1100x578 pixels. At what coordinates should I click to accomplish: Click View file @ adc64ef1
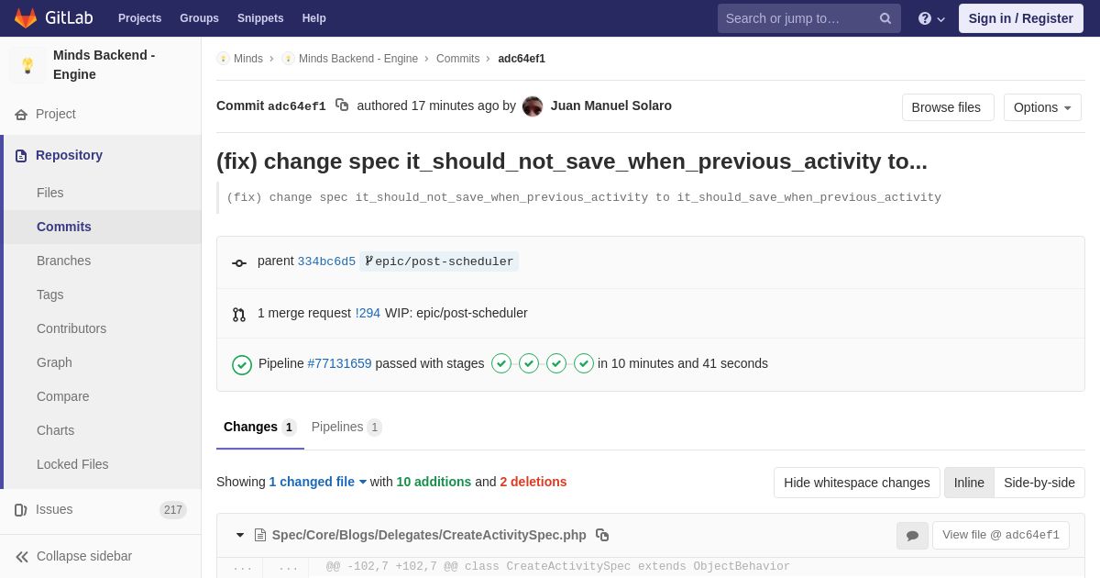coord(1001,536)
